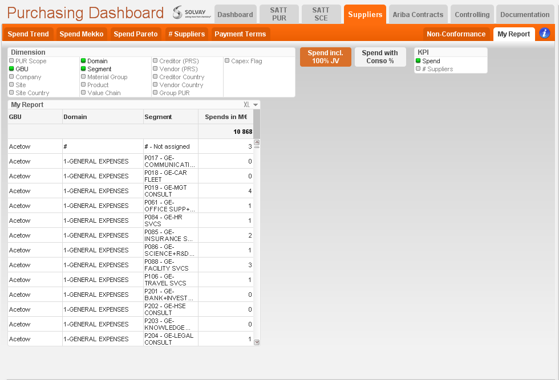Open the Non-Conformance report tab
This screenshot has width=559, height=380.
tap(456, 34)
